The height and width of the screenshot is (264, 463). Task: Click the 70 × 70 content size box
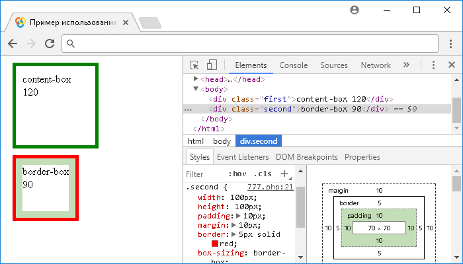[x=379, y=228]
